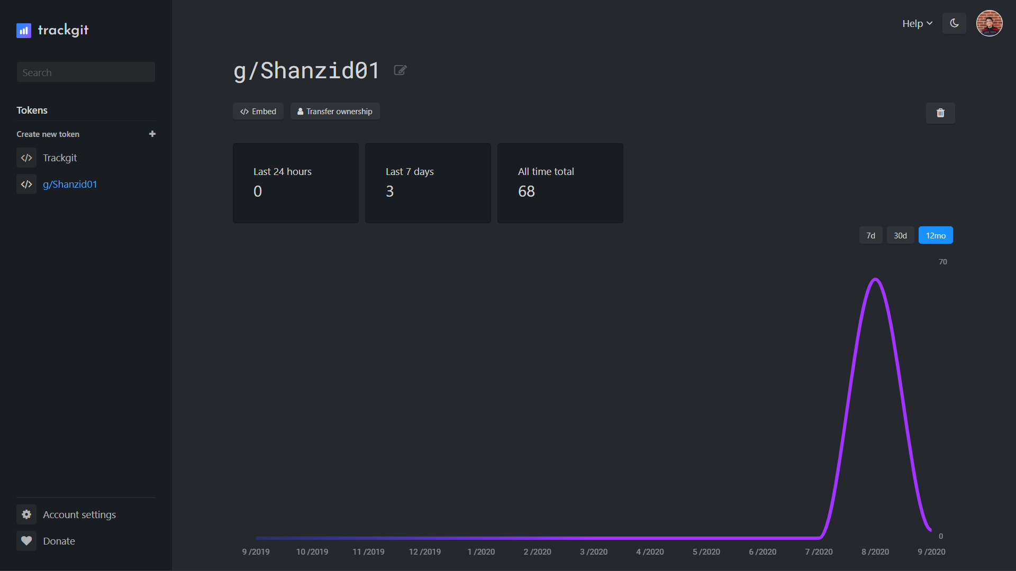The width and height of the screenshot is (1016, 571).
Task: Select the g/Shanzid01 token in the sidebar
Action: tap(70, 185)
